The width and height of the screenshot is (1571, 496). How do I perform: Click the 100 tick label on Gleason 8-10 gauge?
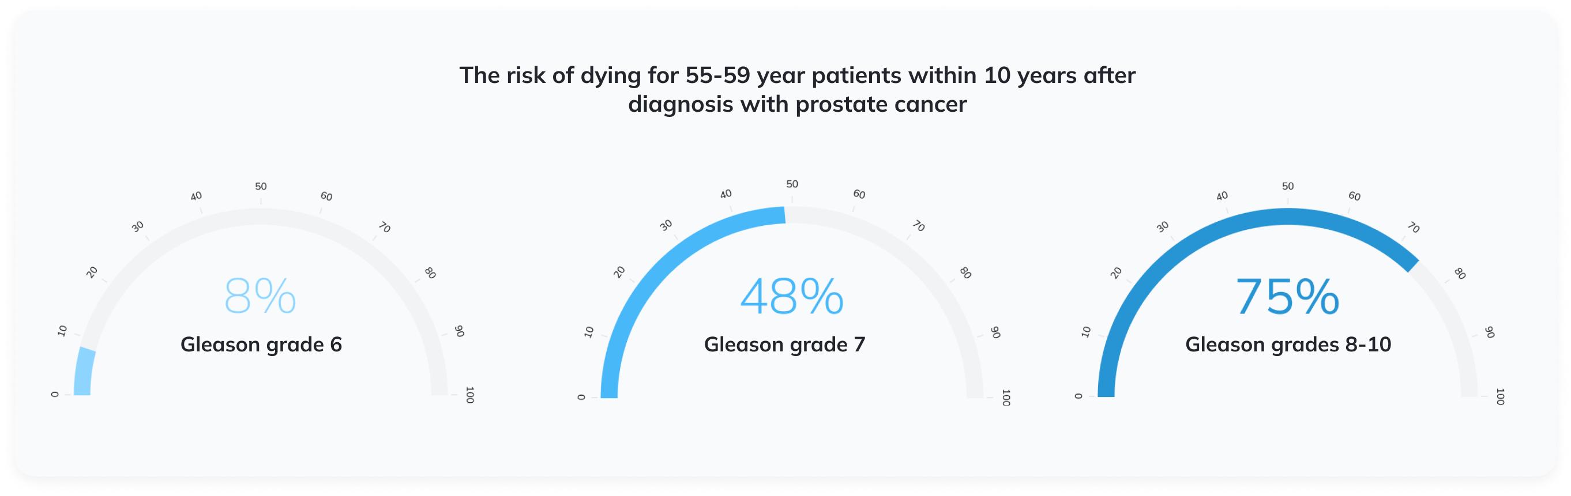[1500, 397]
